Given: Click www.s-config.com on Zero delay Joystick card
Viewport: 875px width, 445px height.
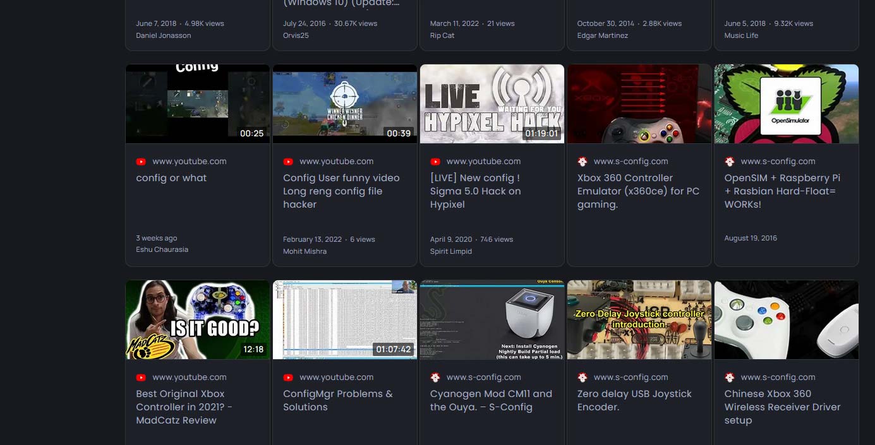Looking at the screenshot, I should (631, 377).
